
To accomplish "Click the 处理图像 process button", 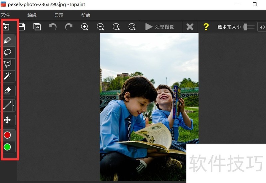I will (x=160, y=27).
